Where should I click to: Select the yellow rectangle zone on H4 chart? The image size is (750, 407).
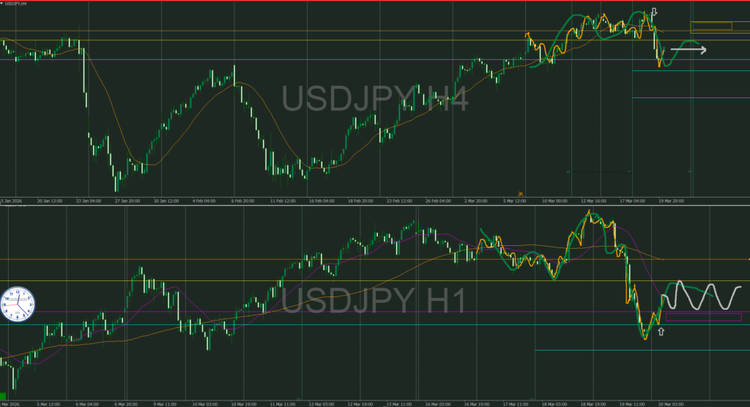pyautogui.click(x=720, y=27)
